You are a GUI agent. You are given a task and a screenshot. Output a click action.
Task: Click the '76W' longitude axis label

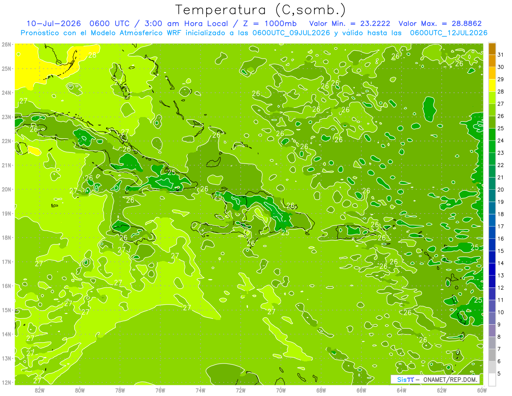click(x=160, y=390)
